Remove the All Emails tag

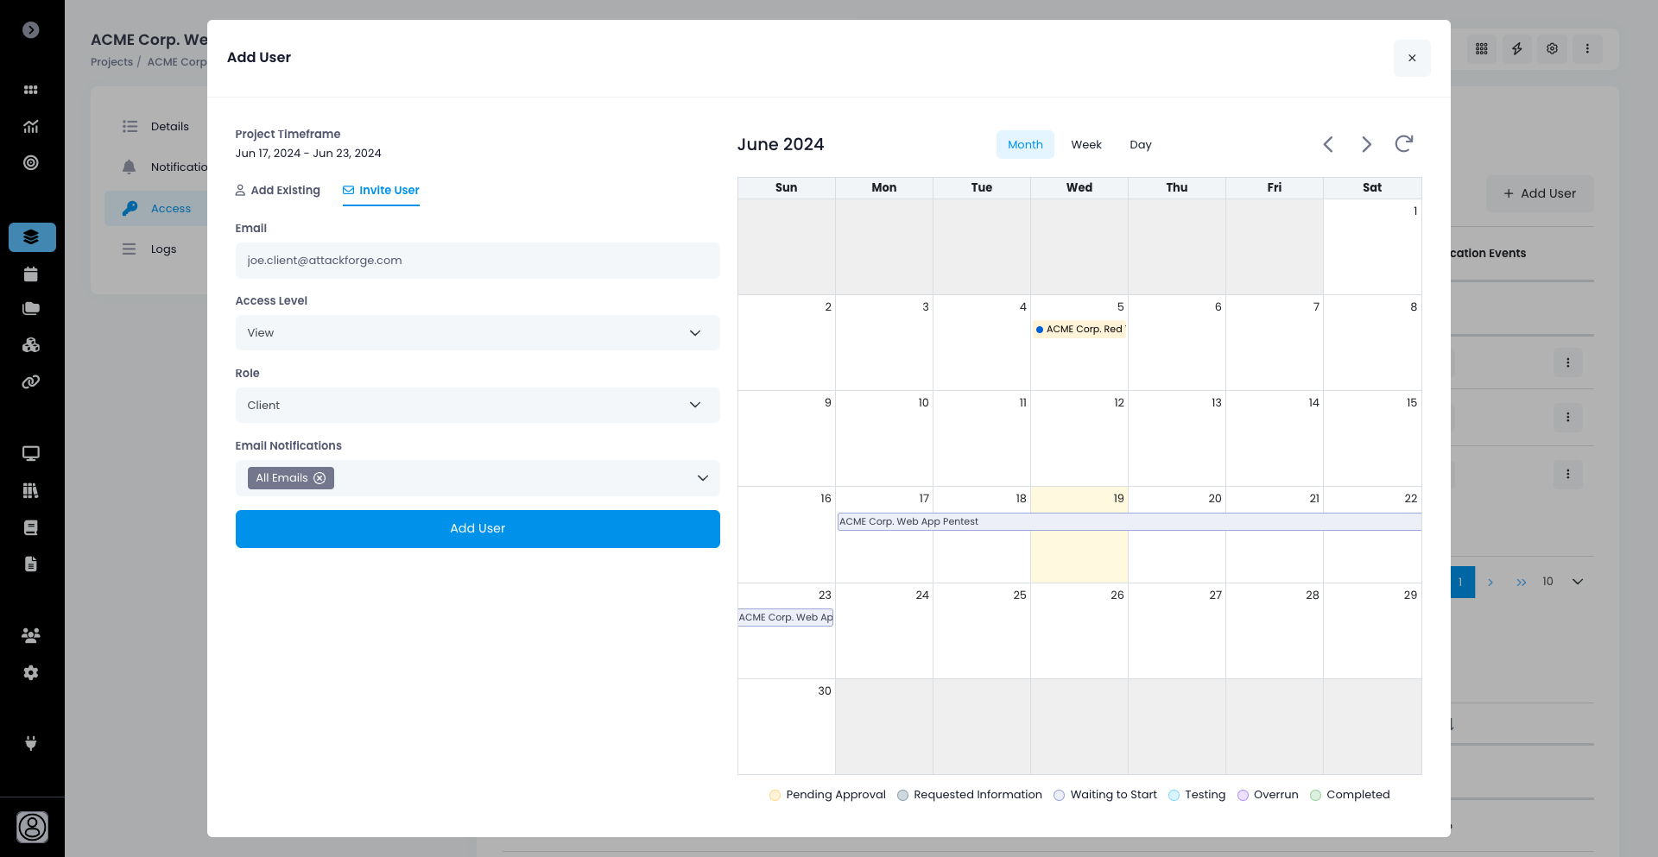(320, 478)
